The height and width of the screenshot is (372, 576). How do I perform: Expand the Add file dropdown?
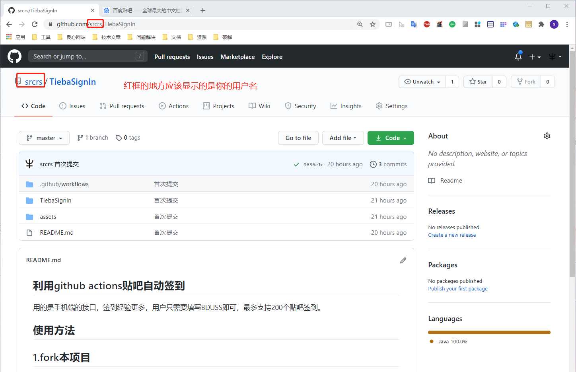click(x=343, y=138)
